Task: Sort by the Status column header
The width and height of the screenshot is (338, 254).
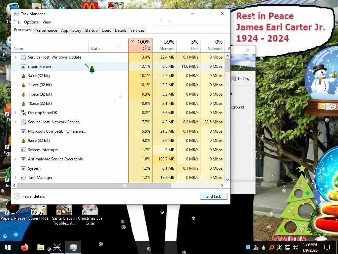Action: (x=108, y=45)
